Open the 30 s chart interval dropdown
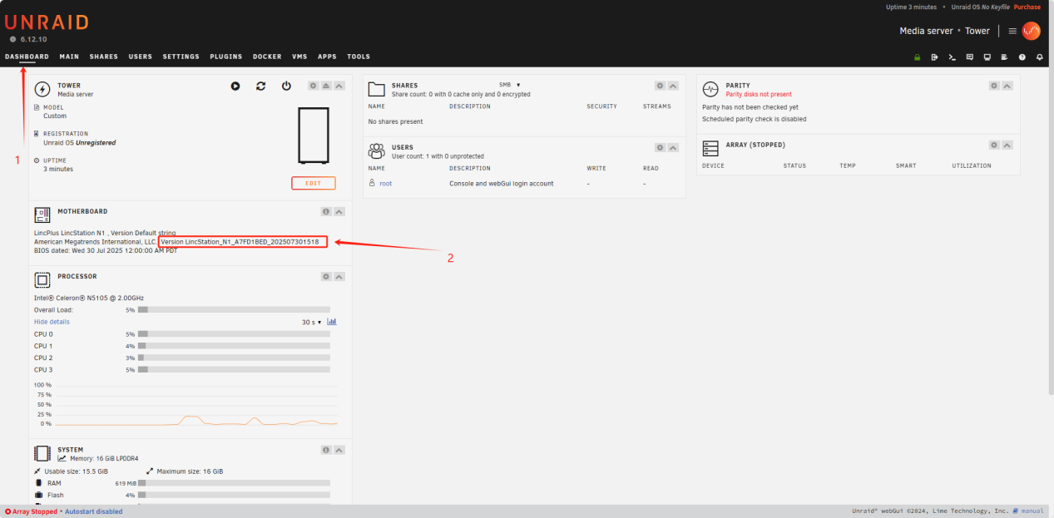Screen dimensions: 1054x518 tap(312, 322)
